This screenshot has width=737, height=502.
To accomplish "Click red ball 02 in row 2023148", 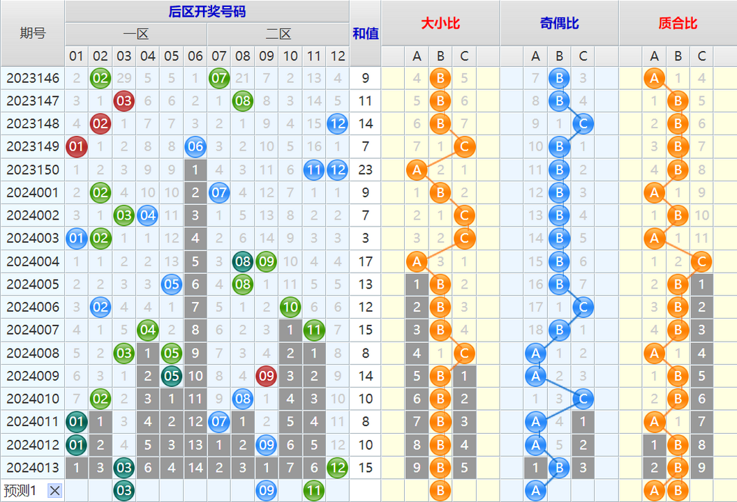I will coord(100,123).
